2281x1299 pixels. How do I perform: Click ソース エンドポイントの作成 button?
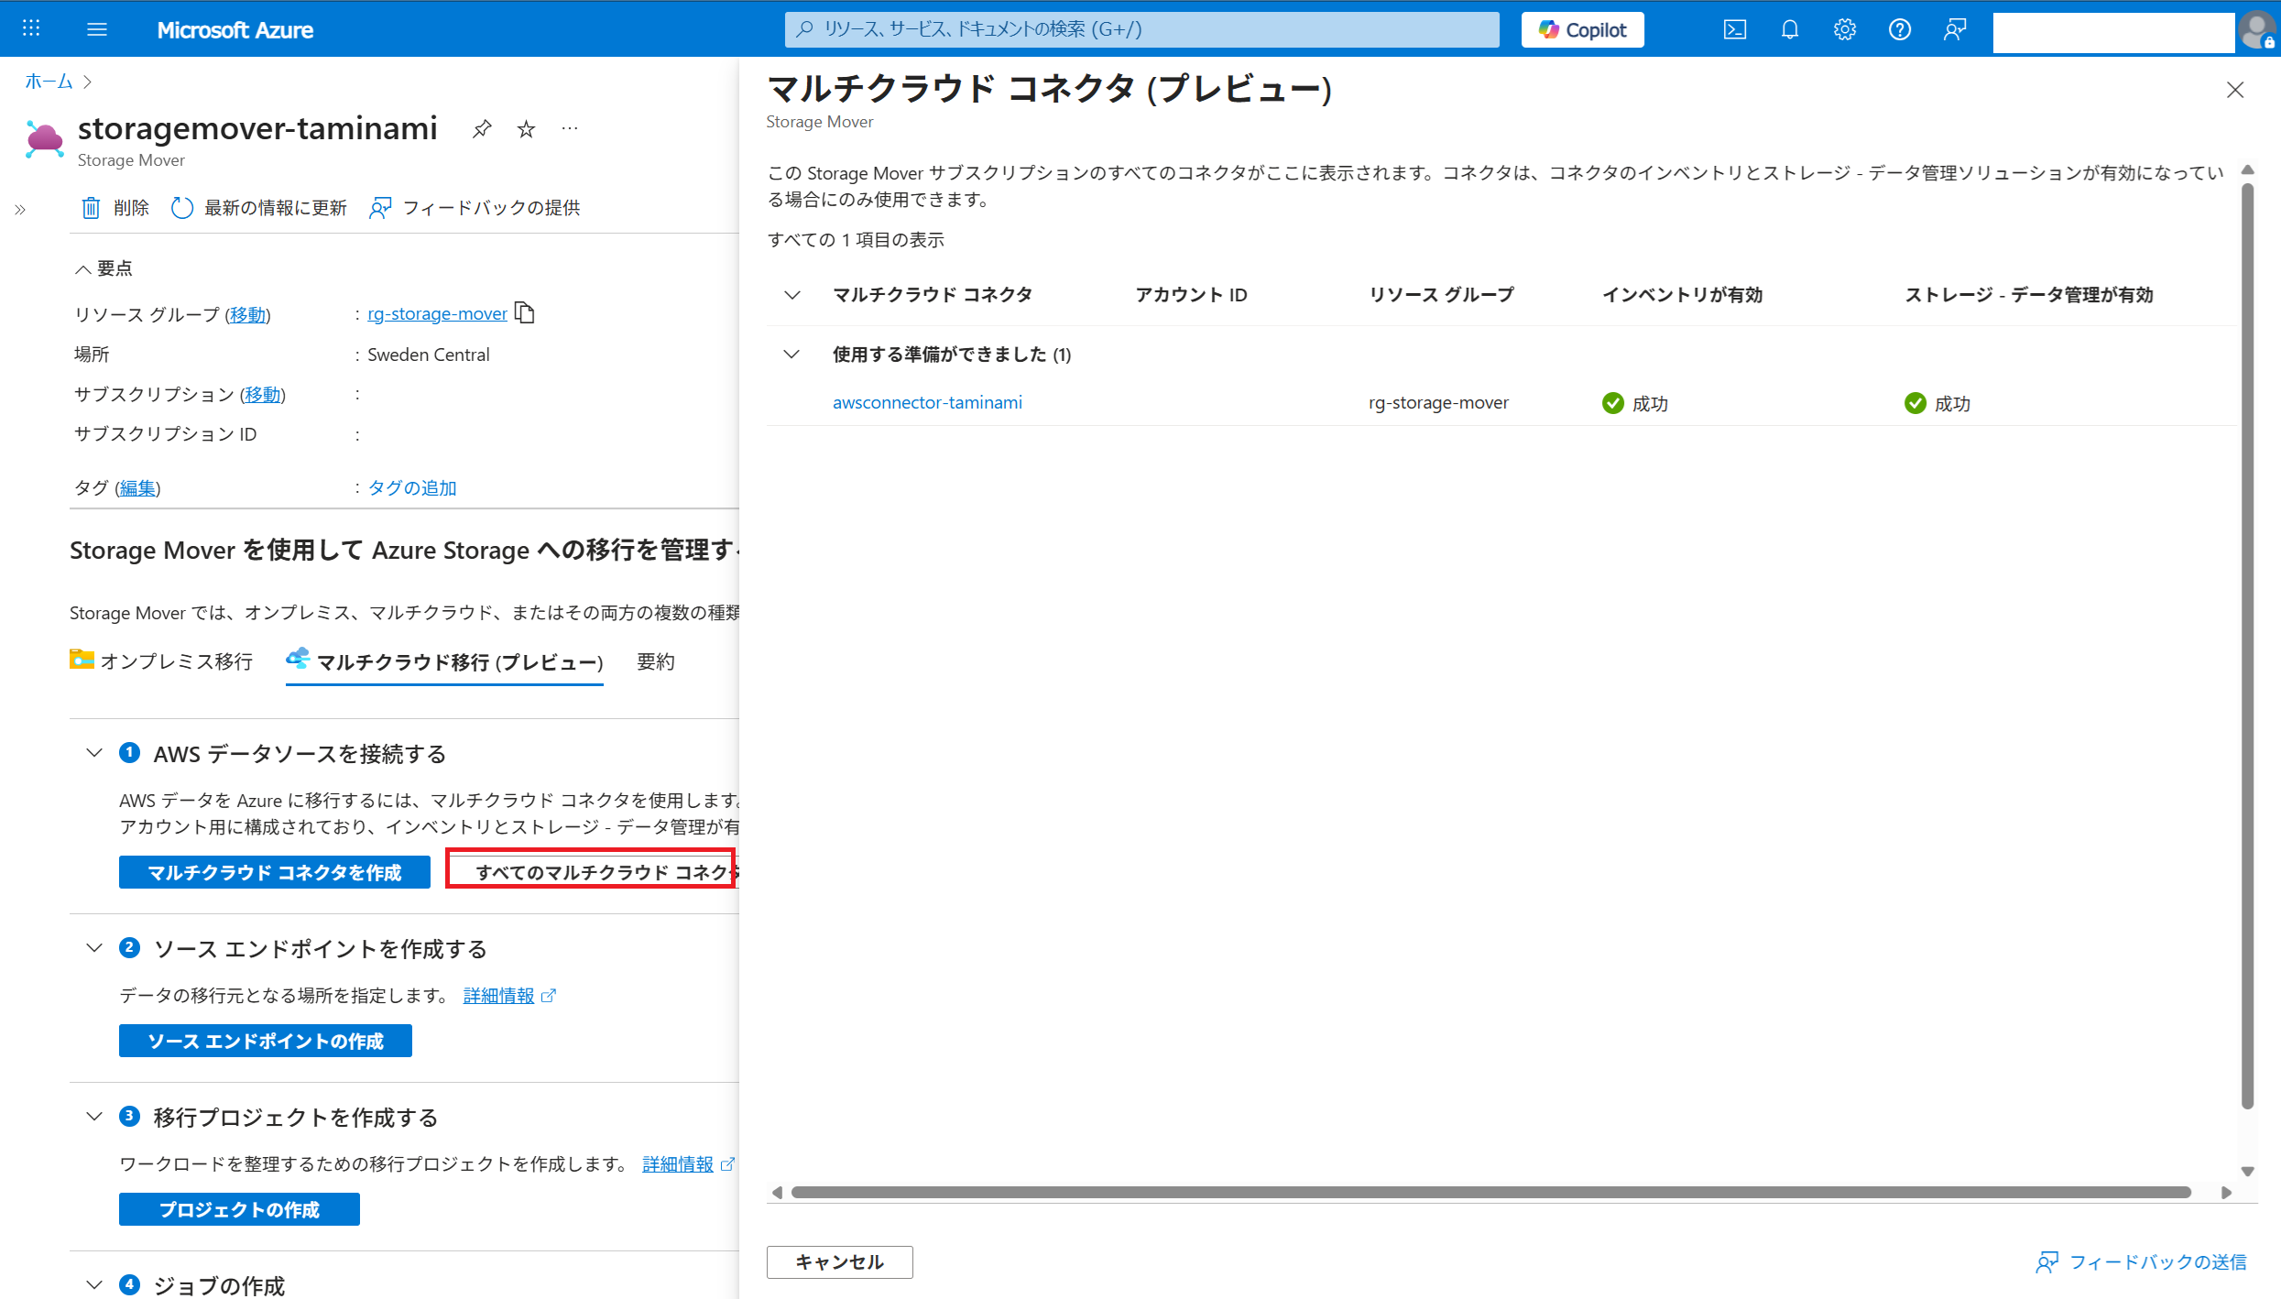[266, 1041]
